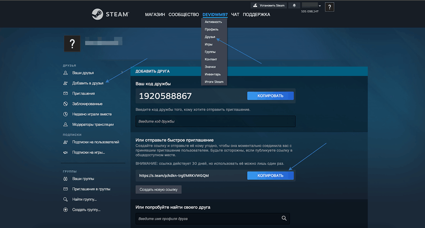Open the ЧАТ header item
The image size is (425, 228).
[x=235, y=15]
